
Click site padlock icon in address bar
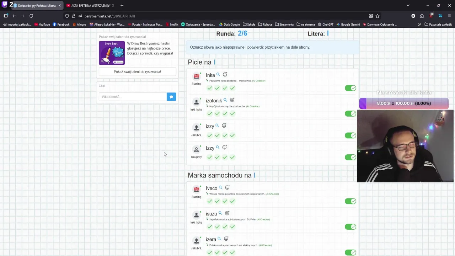(x=74, y=16)
